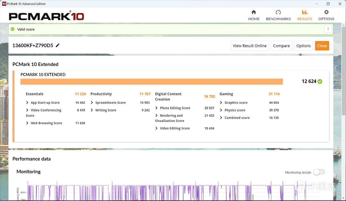This screenshot has width=346, height=201.
Task: Click the scrollbar up arrow
Action: (343, 25)
